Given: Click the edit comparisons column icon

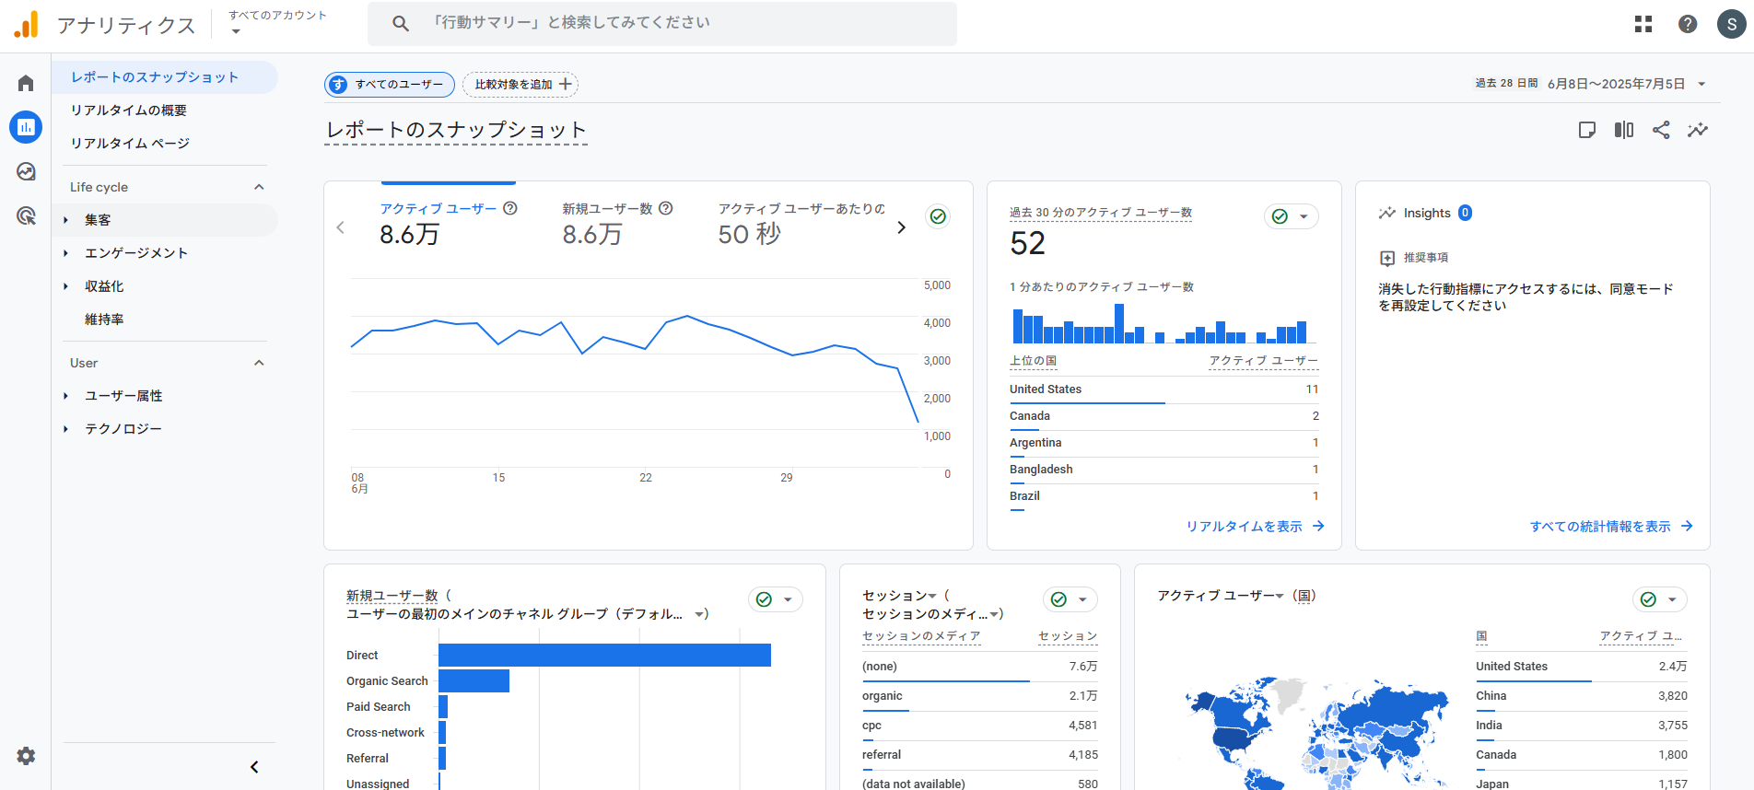Looking at the screenshot, I should click(1624, 130).
